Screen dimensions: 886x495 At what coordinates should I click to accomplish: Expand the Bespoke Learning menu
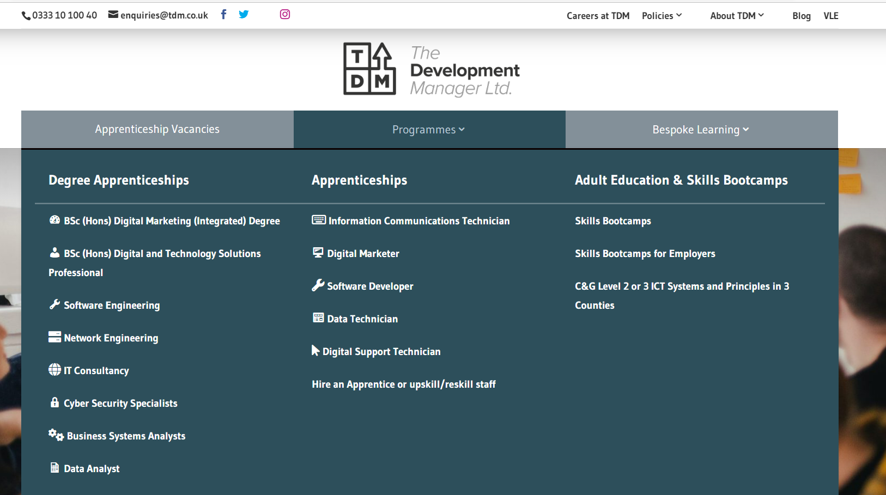tap(701, 130)
